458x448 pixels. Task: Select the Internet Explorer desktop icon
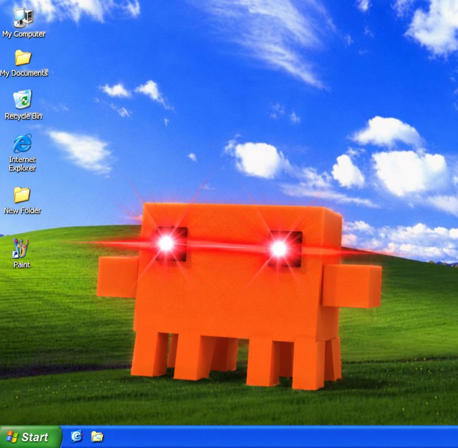(x=23, y=144)
